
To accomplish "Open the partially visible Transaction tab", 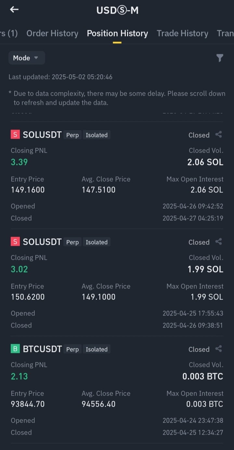I will [225, 33].
